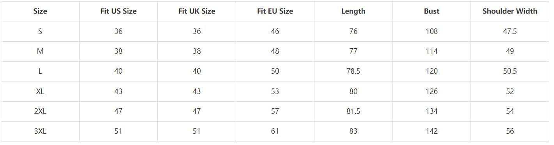Image resolution: width=554 pixels, height=145 pixels.
Task: Click the XL size row label
Action: [x=40, y=91]
